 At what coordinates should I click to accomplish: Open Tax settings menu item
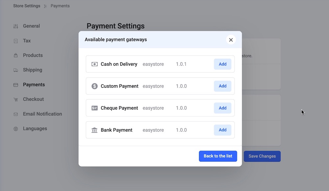click(x=27, y=41)
